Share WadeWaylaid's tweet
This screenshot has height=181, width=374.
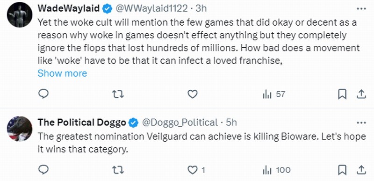pos(361,94)
